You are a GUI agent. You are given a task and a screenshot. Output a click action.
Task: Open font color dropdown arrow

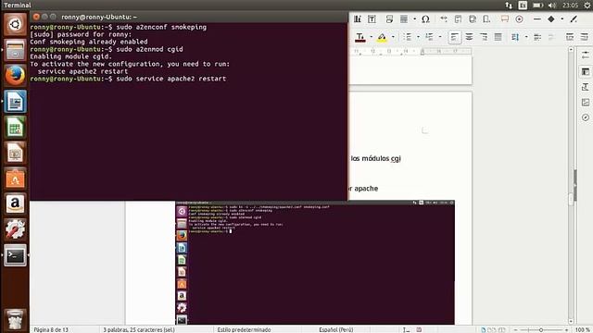tap(372, 37)
